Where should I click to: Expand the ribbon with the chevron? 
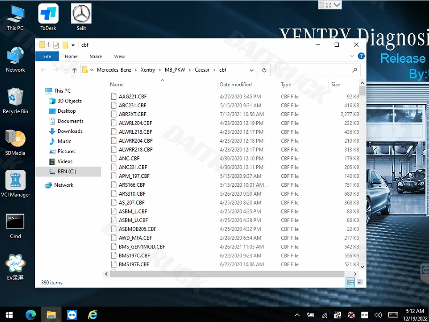coord(352,56)
